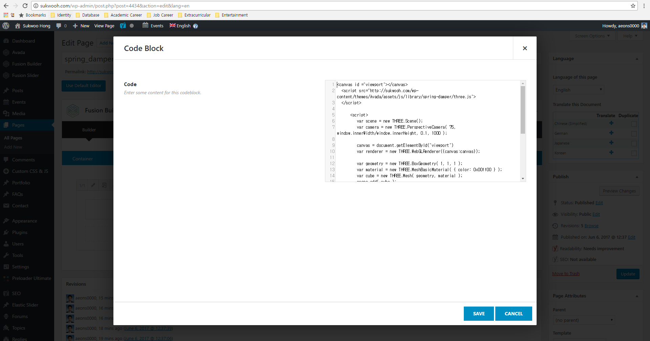Open Chrome apps grid icon
This screenshot has height=341, width=650.
[6, 15]
